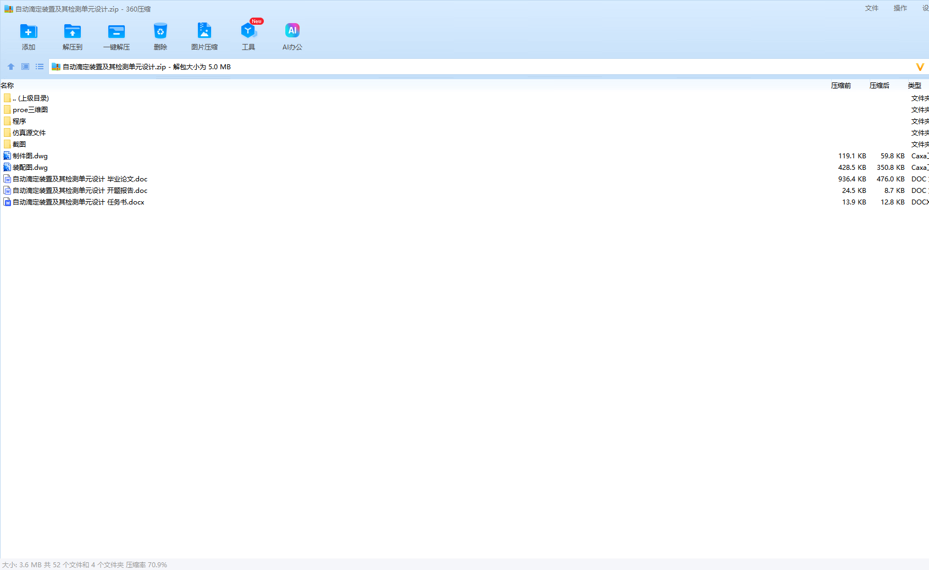Open the 图片压缩 image compression tool

pyautogui.click(x=204, y=31)
